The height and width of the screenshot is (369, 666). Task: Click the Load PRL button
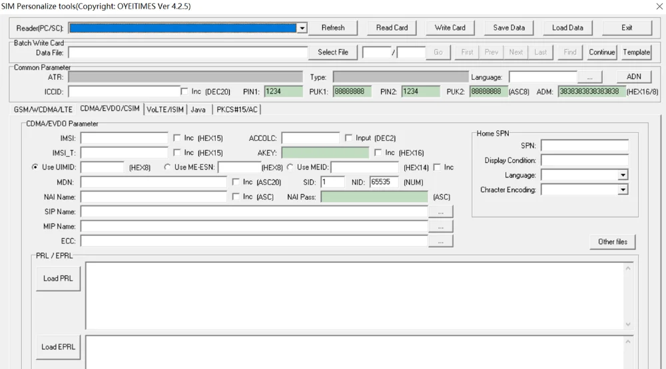point(58,279)
